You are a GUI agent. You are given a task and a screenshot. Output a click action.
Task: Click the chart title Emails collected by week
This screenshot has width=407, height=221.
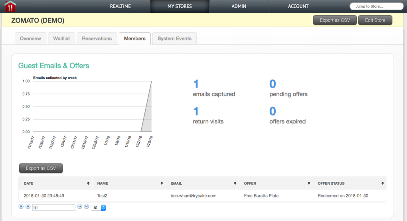click(x=55, y=78)
